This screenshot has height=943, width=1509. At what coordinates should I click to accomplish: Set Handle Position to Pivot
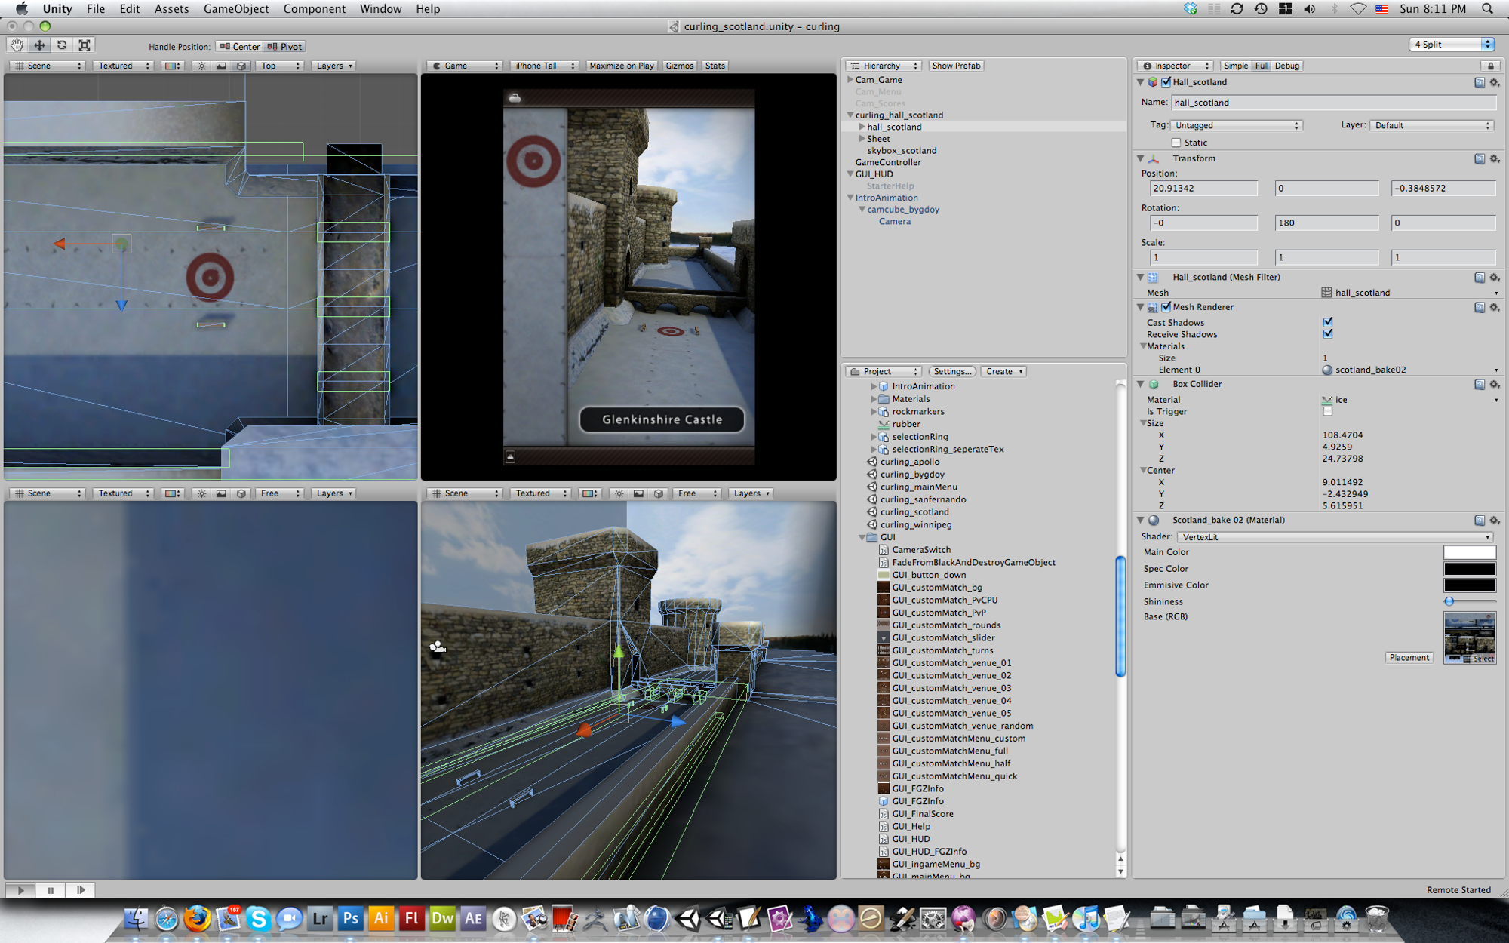pos(284,47)
